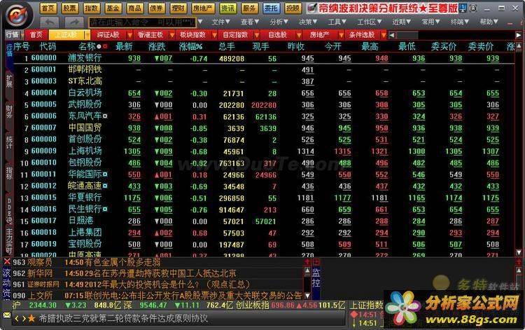Select the 浦发银行 stock row

coord(264,58)
